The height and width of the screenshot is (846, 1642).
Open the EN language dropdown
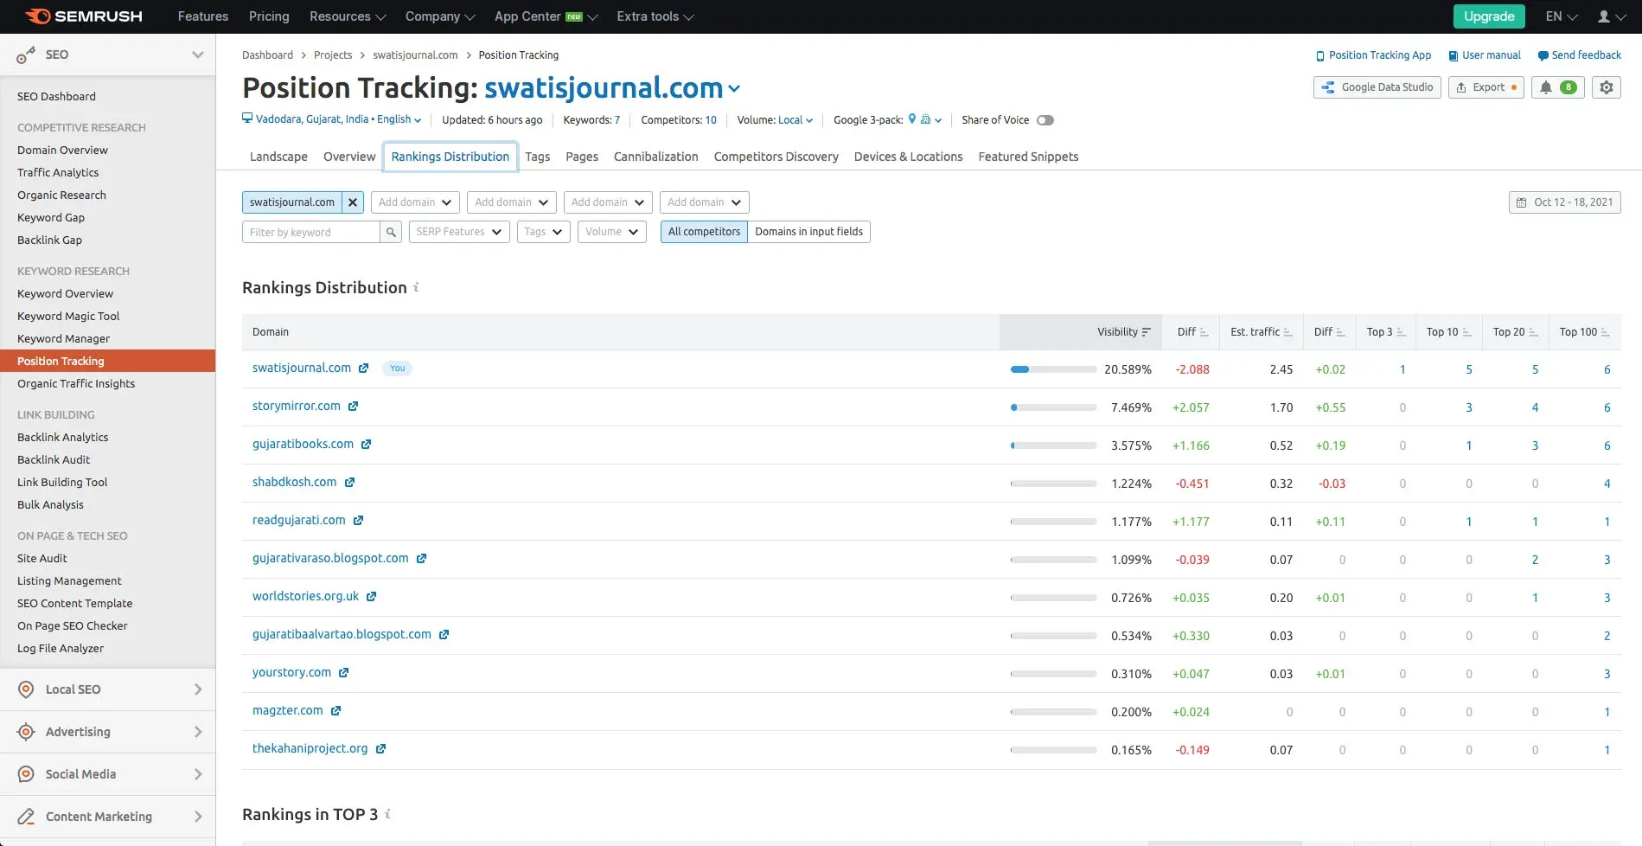click(x=1562, y=16)
